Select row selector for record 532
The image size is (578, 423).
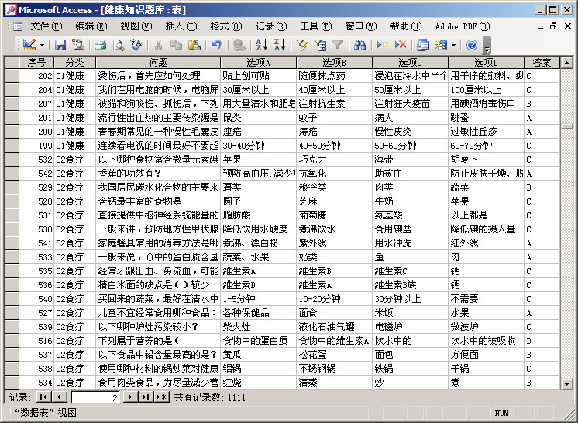point(12,160)
